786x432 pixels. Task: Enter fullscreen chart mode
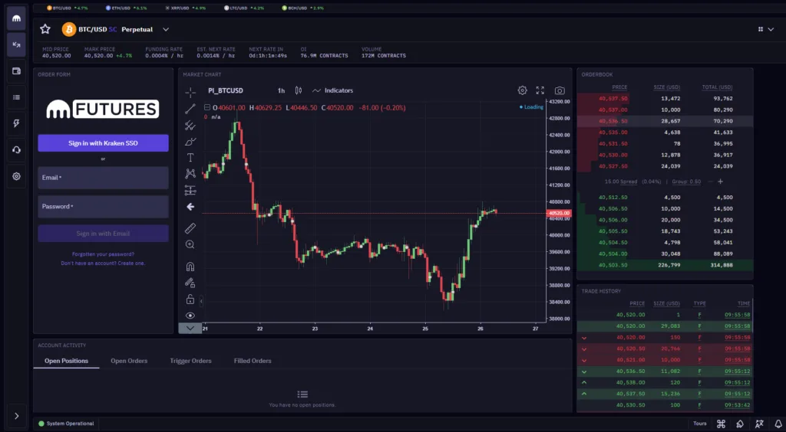click(x=540, y=90)
